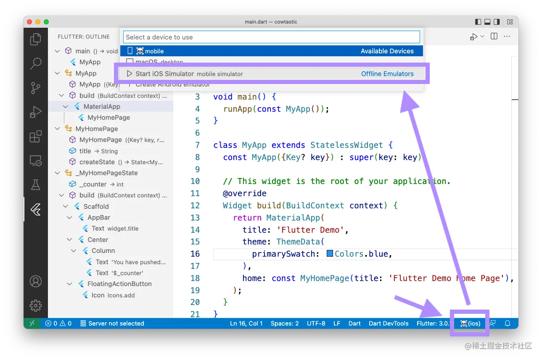
Task: Open the Accounts menu icon
Action: 36,281
